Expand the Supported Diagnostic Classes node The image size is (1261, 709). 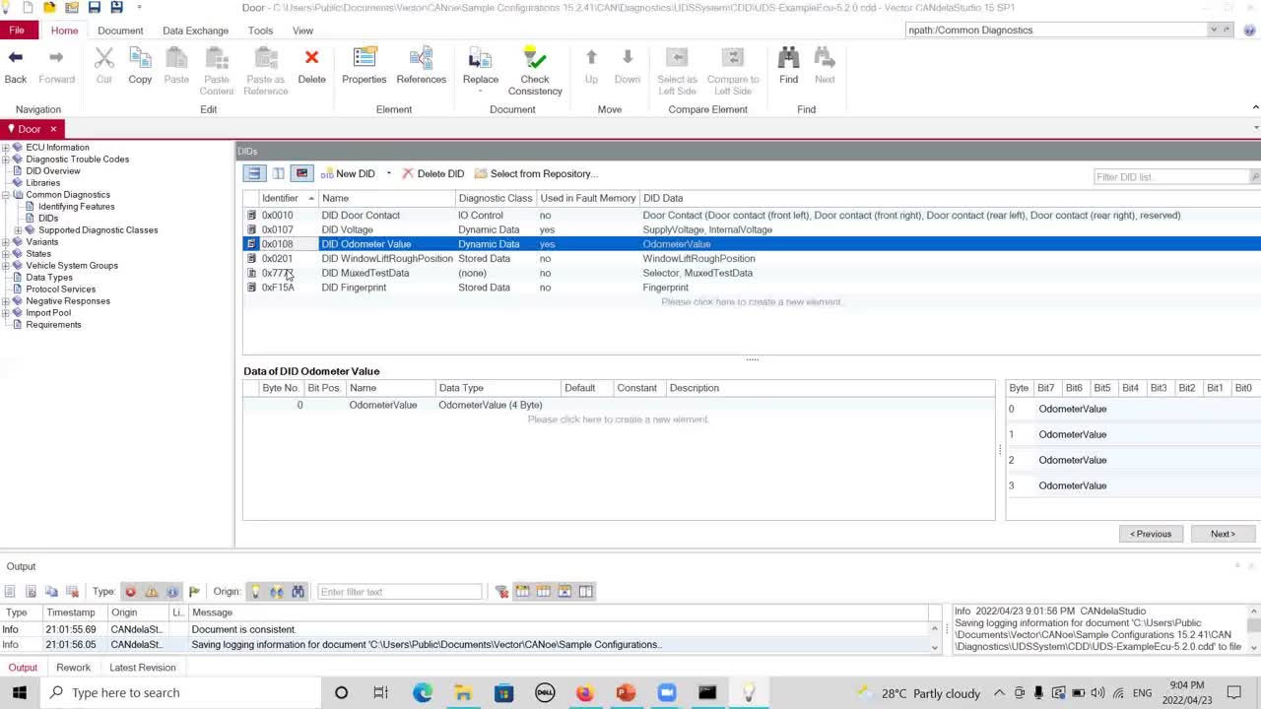coord(18,230)
